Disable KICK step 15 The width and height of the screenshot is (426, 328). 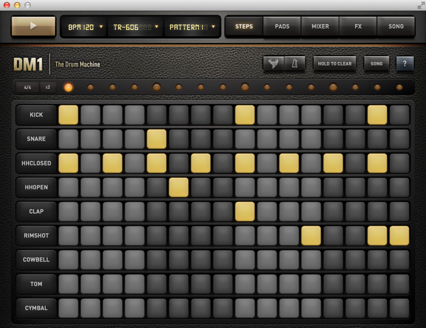[x=377, y=115]
